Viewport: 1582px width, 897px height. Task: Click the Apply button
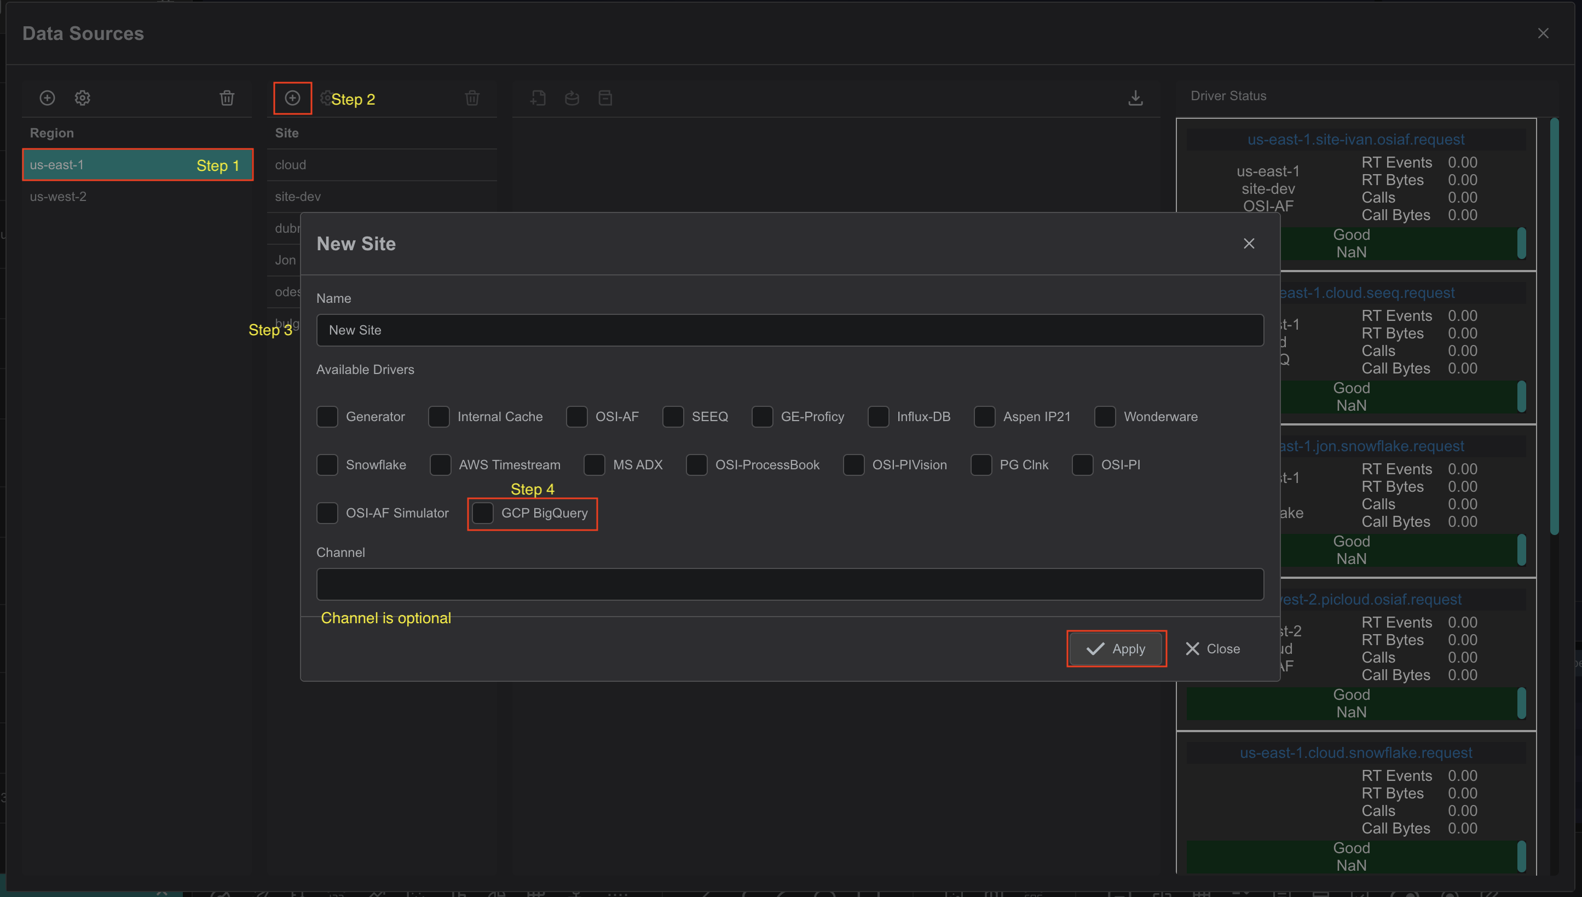[x=1116, y=649]
